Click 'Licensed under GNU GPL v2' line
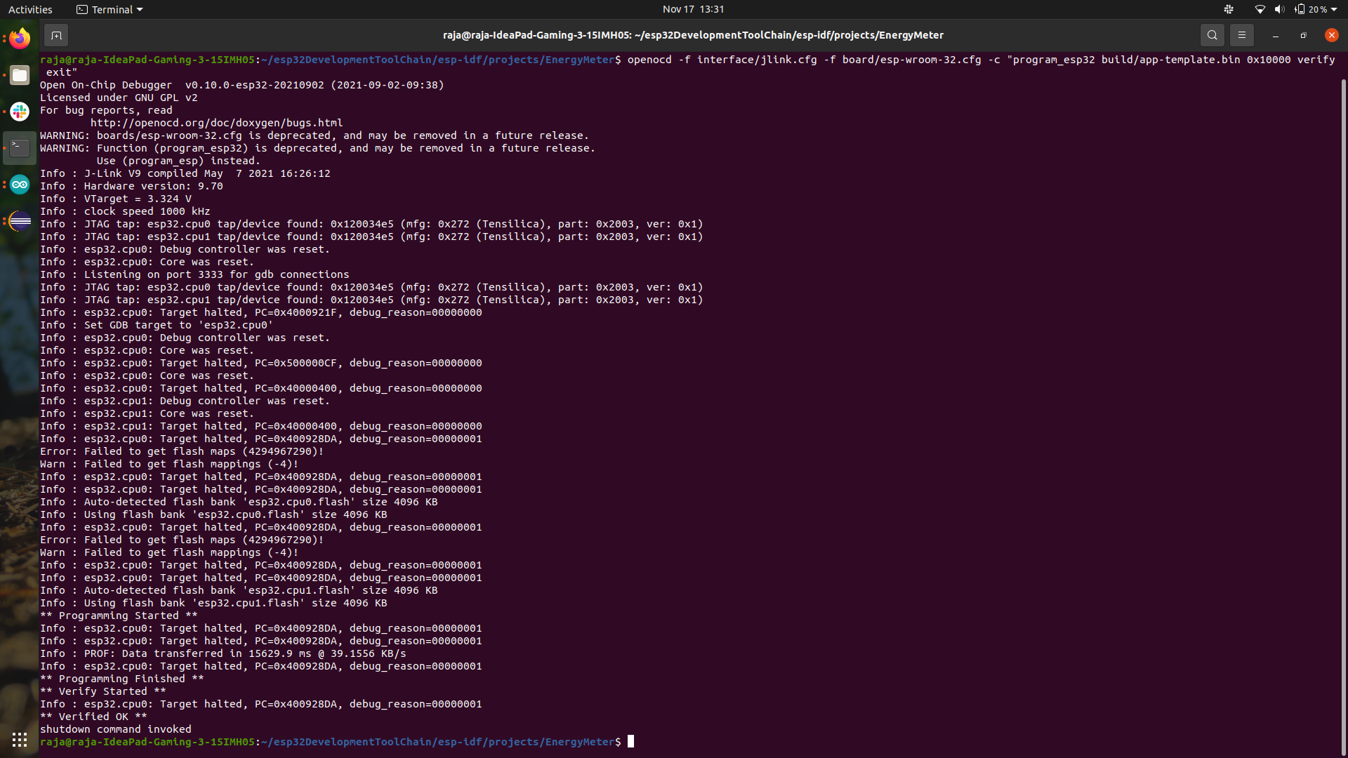Viewport: 1348px width, 758px height. 119,98
